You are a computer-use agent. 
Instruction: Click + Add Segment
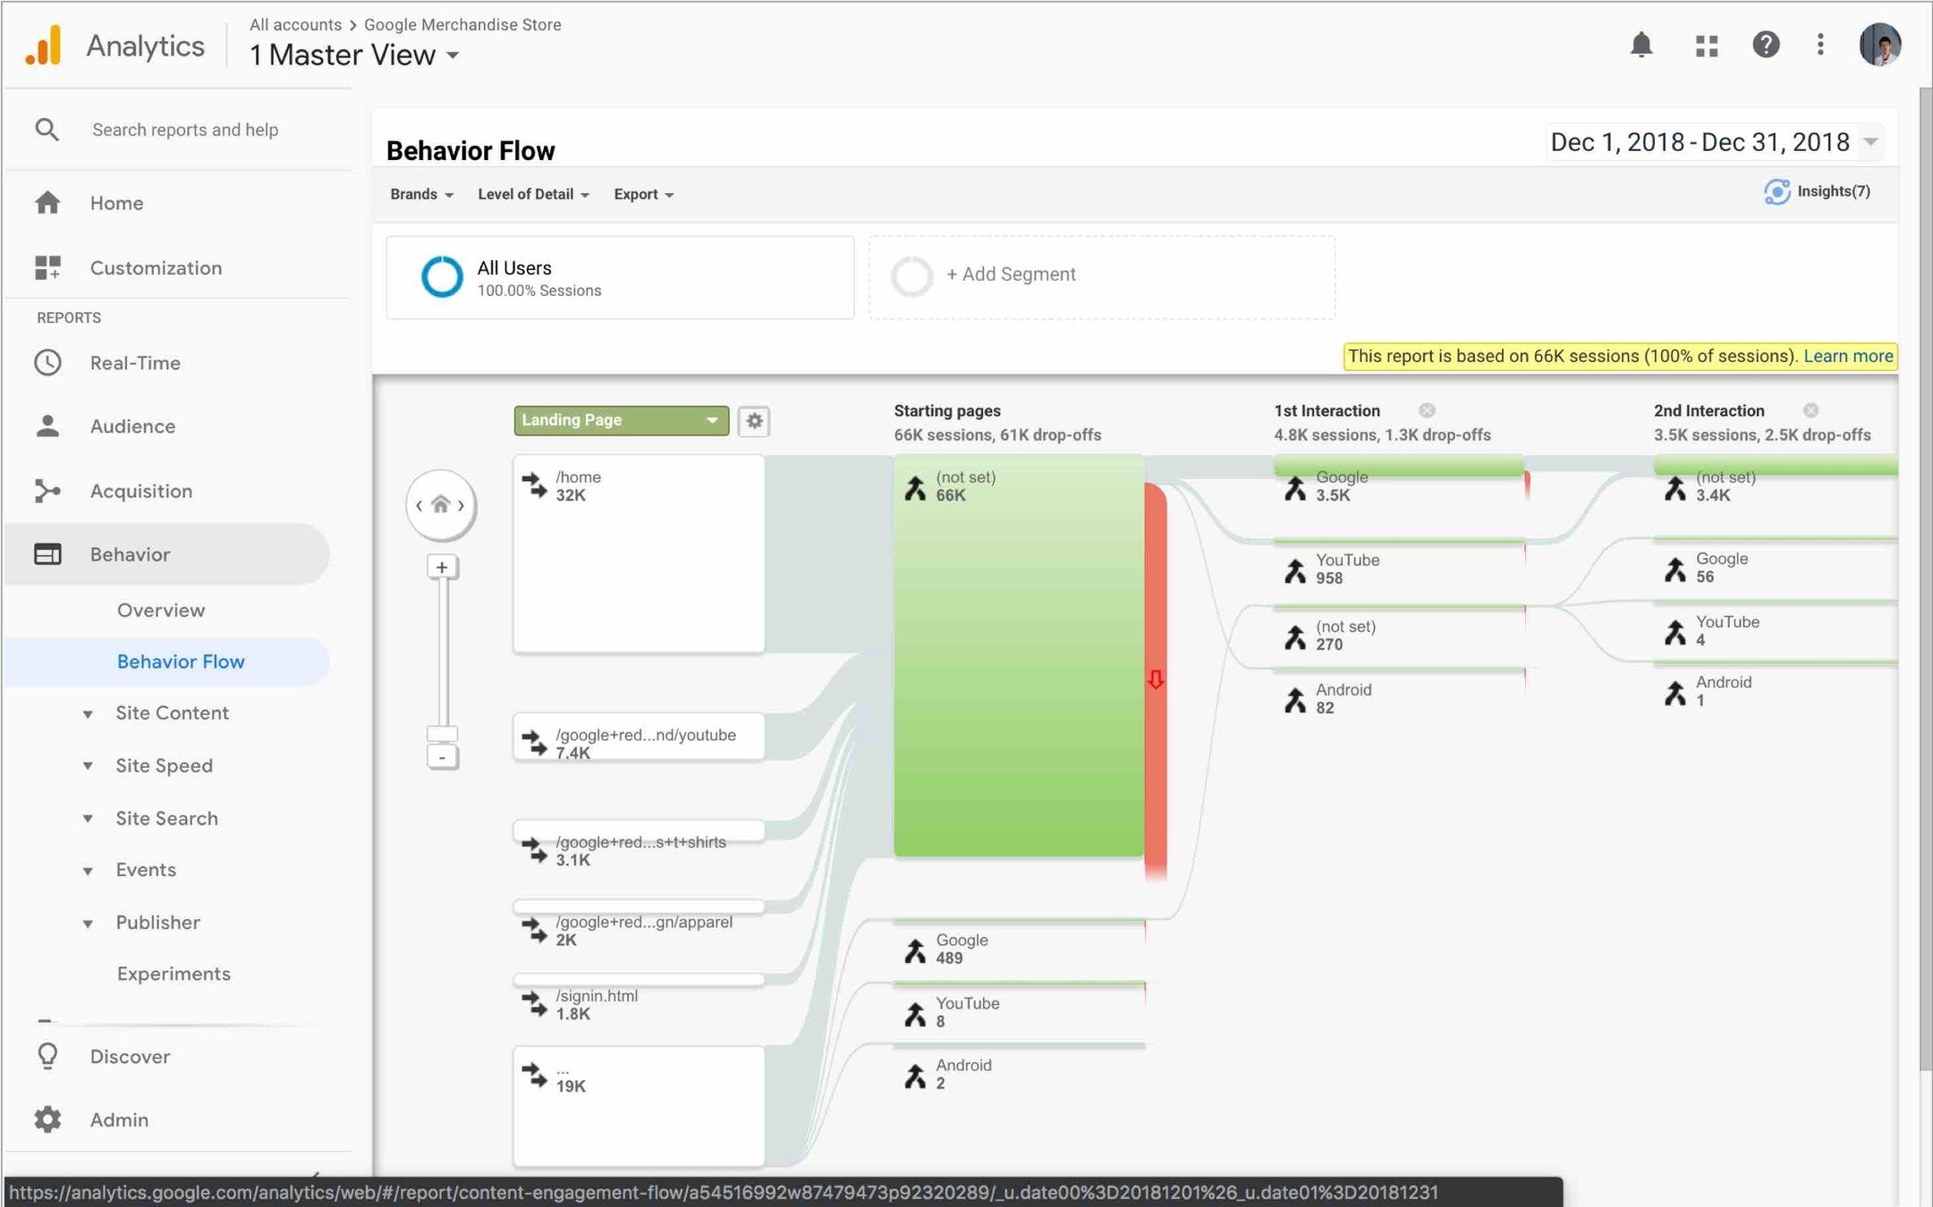(1011, 274)
